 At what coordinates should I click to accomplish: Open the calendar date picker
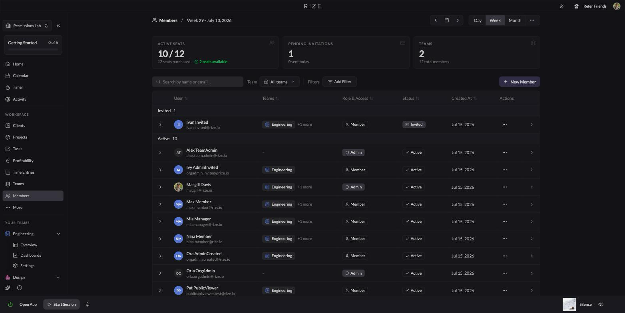447,20
